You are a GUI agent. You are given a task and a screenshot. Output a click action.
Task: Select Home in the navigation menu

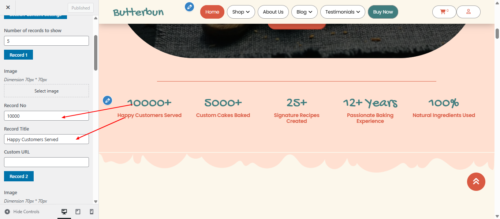pos(212,12)
